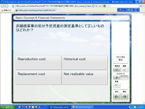Open a new blank tab
The height and width of the screenshot is (109, 145).
59,10
